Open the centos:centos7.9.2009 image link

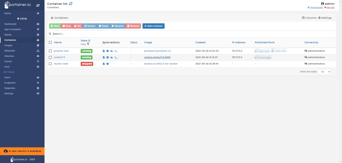click(157, 57)
